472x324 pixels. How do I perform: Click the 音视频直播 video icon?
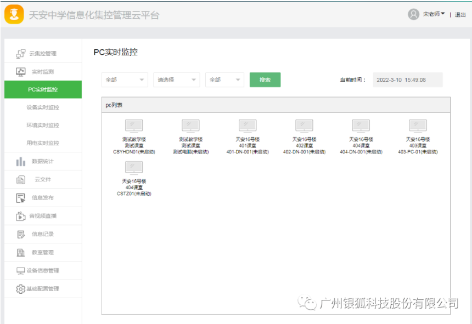tap(21, 216)
